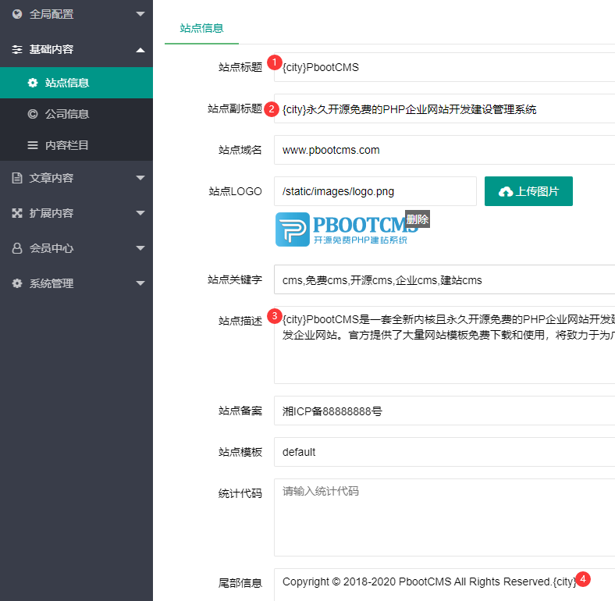Collapse the 基础内容 menu arrow
The width and height of the screenshot is (615, 601).
(140, 49)
